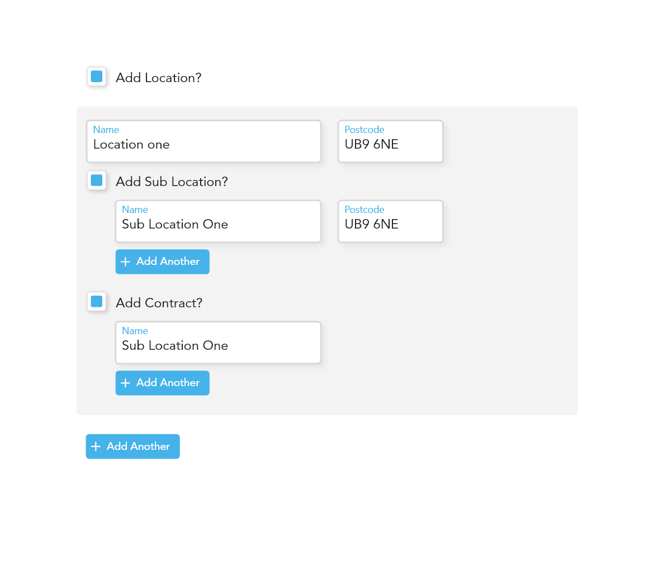The image size is (663, 584).
Task: Select the Sub Location Postcode field
Action: 390,225
